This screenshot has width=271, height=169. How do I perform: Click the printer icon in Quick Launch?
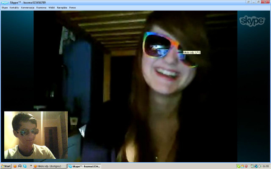click(x=20, y=166)
